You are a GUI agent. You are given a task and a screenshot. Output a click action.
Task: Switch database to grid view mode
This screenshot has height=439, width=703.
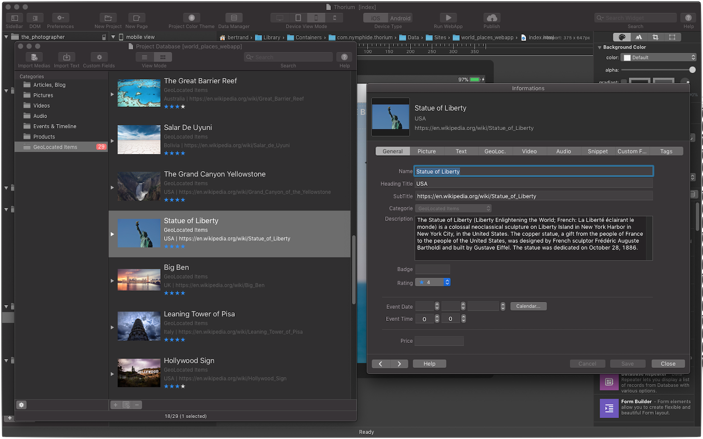click(x=163, y=57)
